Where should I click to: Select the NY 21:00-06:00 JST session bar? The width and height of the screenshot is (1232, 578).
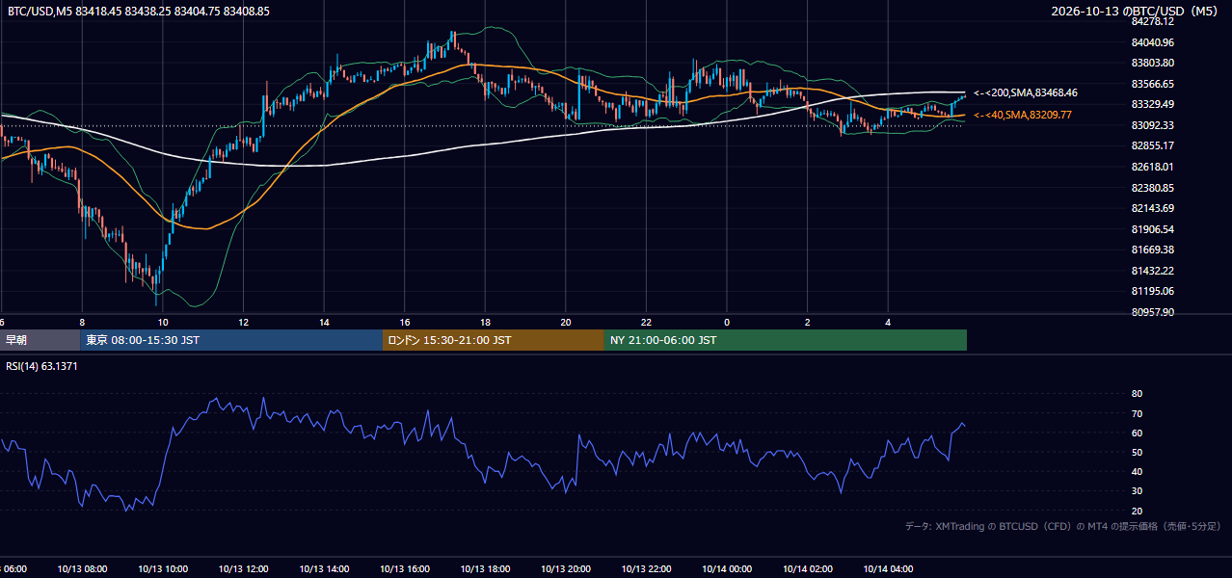coord(786,340)
